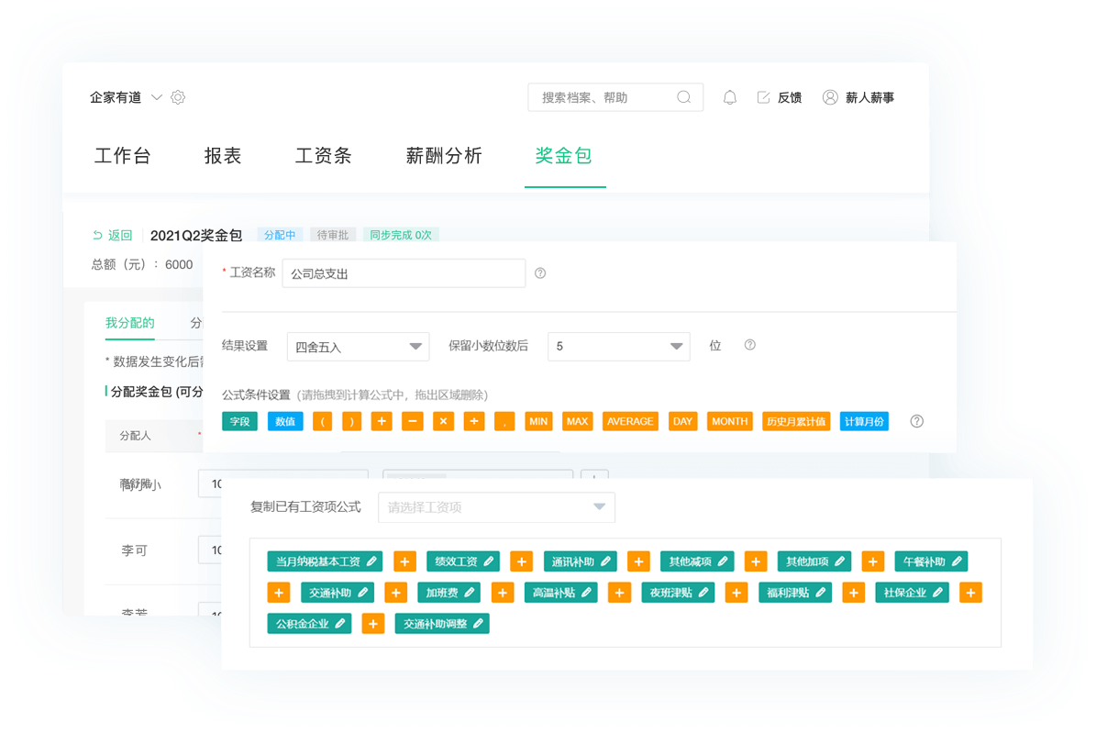1096x733 pixels.
Task: Open settings gear next to 企家有道
Action: [178, 97]
